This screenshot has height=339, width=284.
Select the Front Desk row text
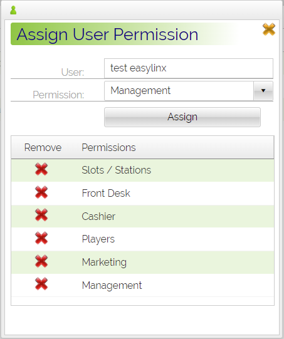106,193
